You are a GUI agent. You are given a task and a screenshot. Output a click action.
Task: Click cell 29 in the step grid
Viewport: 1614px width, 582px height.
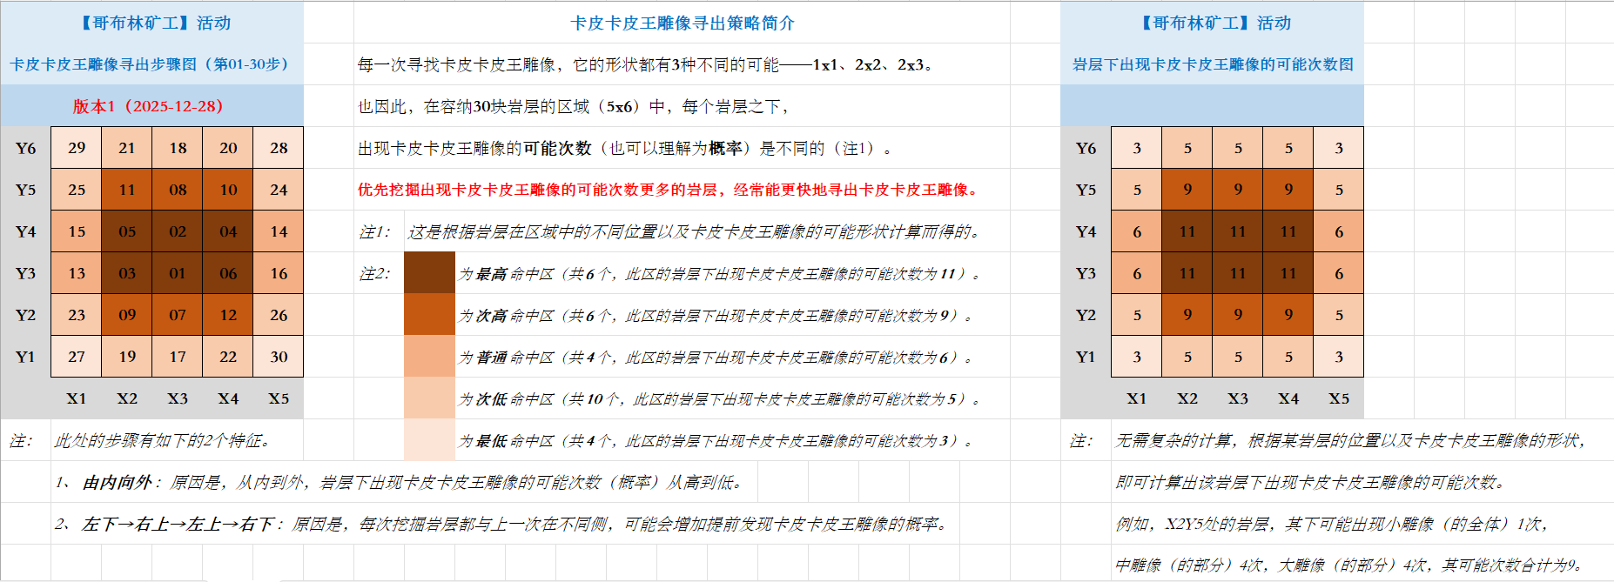[x=77, y=148]
